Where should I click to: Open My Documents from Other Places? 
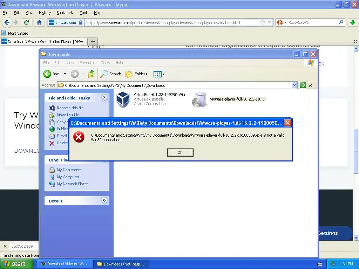point(69,170)
